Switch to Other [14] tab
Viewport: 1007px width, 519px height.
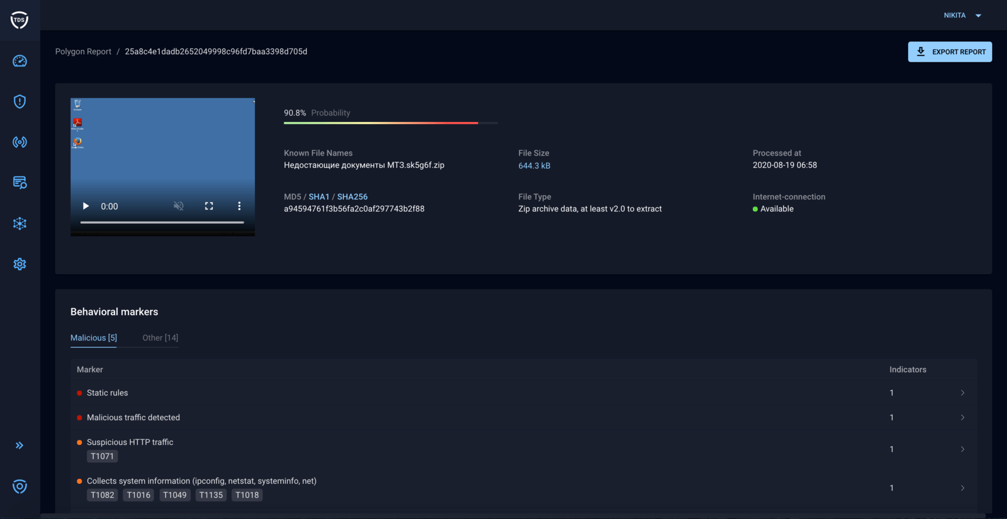160,338
